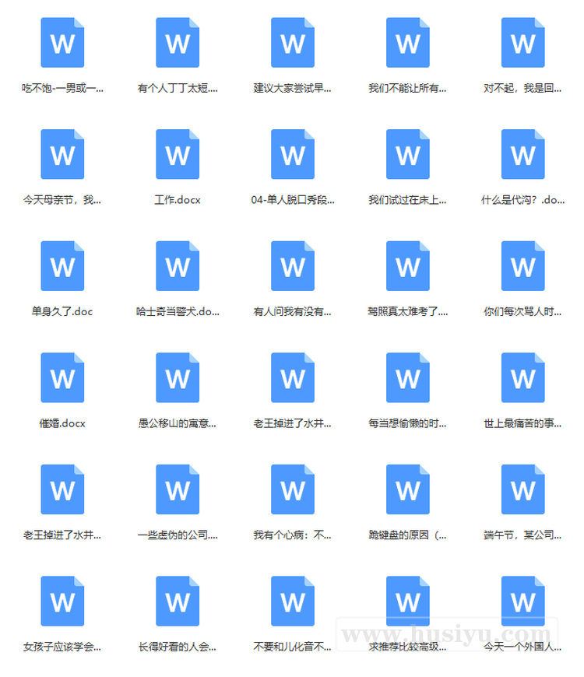Select the Word icon for 对不起，我是回...

pyautogui.click(x=522, y=42)
